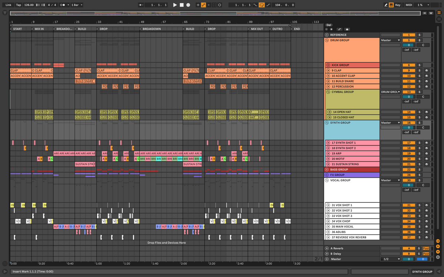This screenshot has height=277, width=444.
Task: Toggle the Computer MIDI Keyboard icon
Action: click(391, 5)
